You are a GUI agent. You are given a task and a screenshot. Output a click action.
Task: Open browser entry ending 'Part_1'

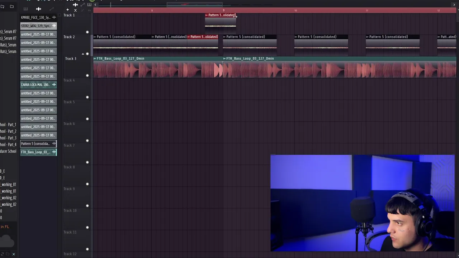point(8,124)
